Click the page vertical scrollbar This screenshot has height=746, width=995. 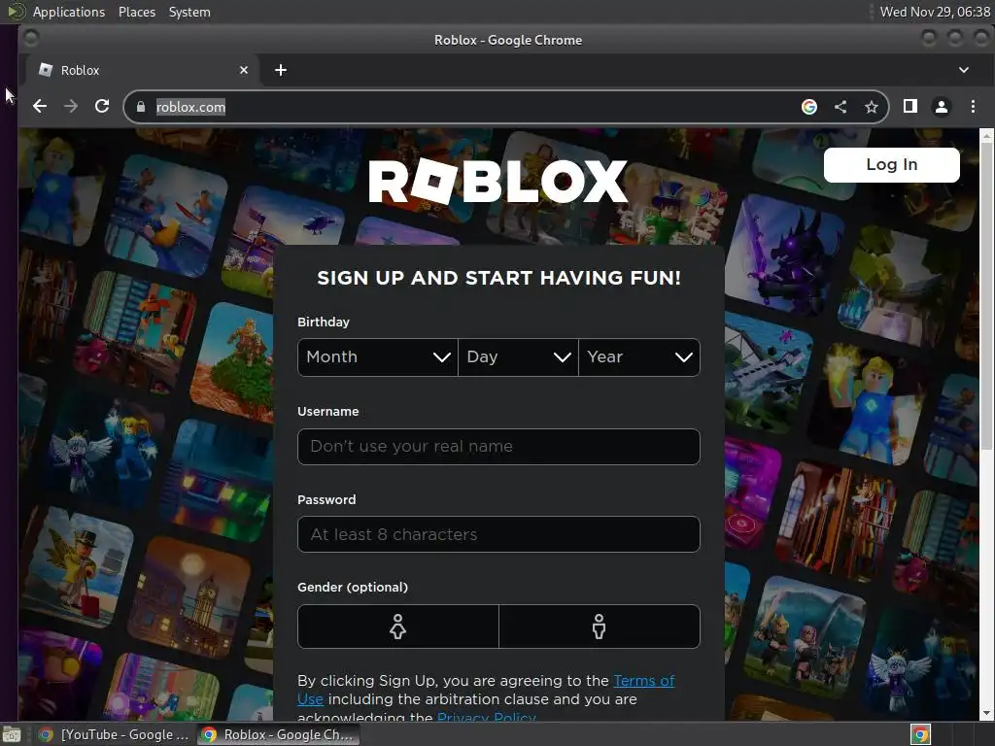986,295
